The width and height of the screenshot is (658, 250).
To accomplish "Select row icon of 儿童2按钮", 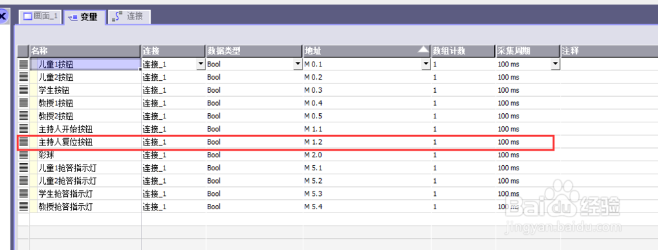I will click(24, 77).
